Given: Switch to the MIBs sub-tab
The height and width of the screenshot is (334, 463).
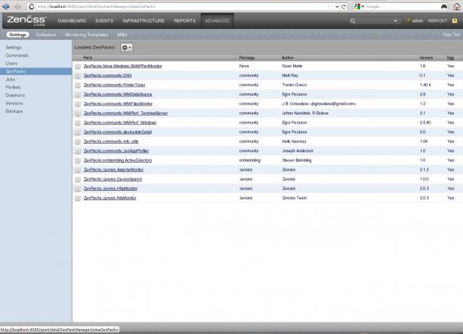Looking at the screenshot, I should (x=122, y=35).
